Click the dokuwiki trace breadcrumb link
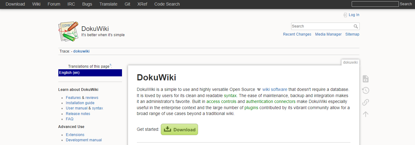The width and height of the screenshot is (415, 145). pos(81,51)
